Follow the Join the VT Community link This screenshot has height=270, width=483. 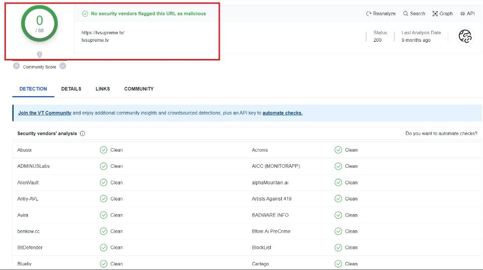coord(45,113)
